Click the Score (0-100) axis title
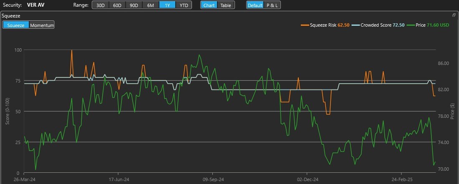The width and height of the screenshot is (459, 184). tap(8, 112)
